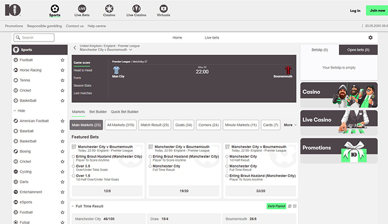Select the Betslip (0) tab

point(320,50)
